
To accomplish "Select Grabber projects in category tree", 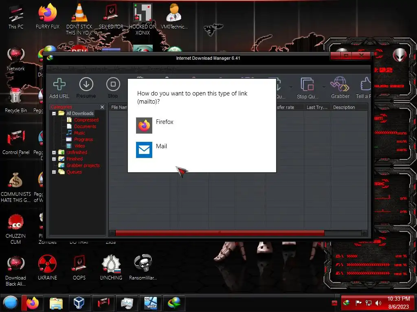I will click(x=83, y=165).
